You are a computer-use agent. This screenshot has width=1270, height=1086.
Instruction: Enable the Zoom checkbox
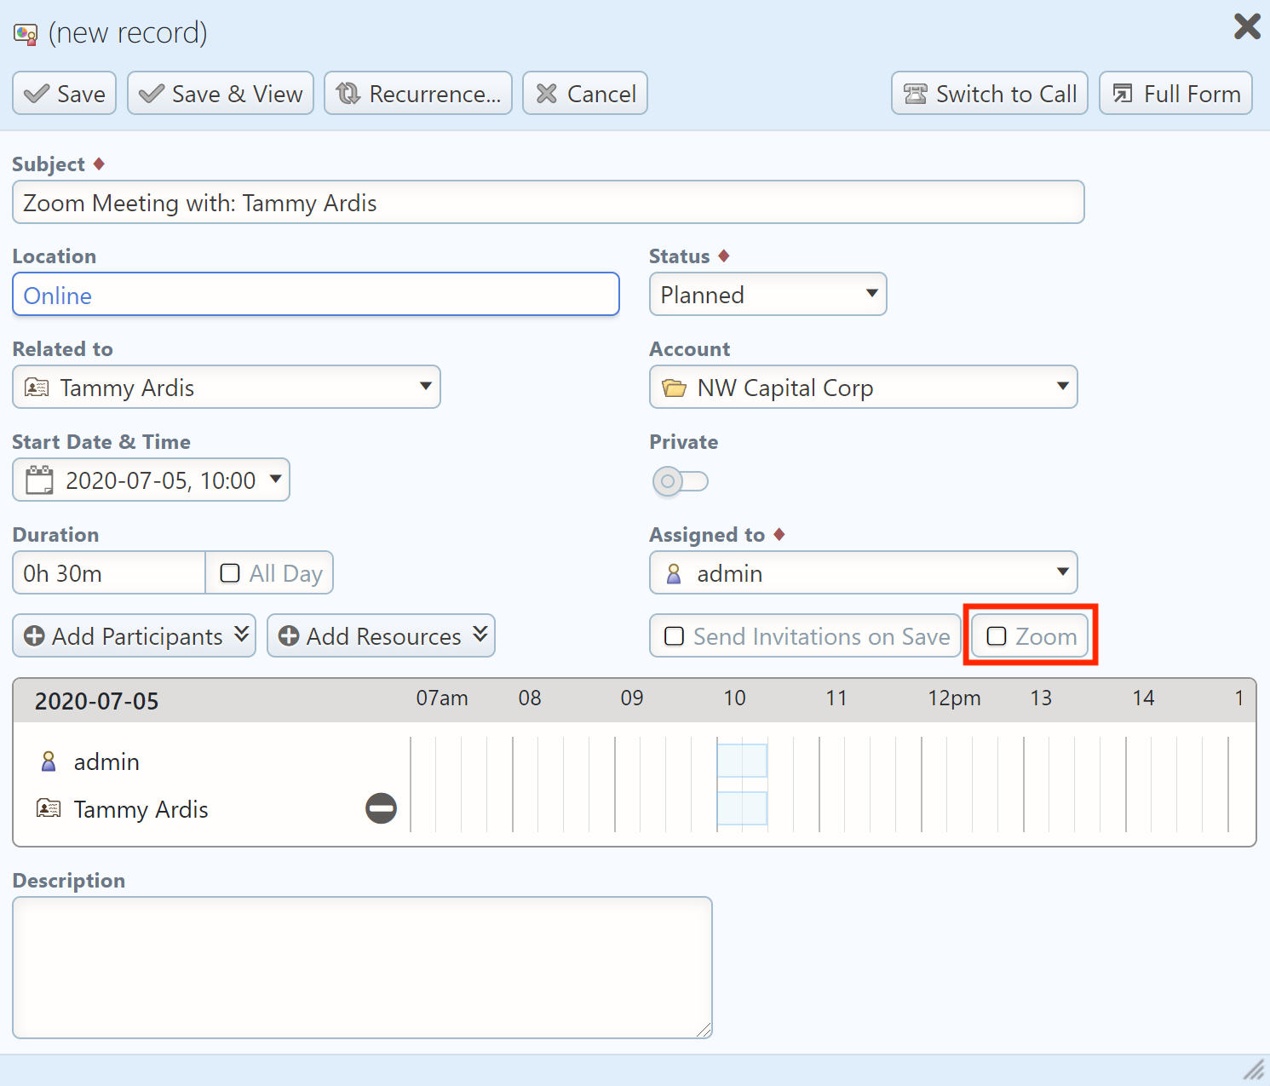pos(997,636)
